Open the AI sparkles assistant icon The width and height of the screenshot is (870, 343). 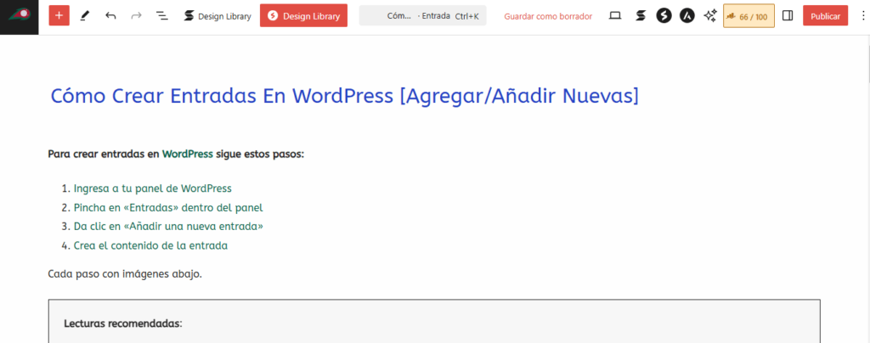(x=710, y=16)
